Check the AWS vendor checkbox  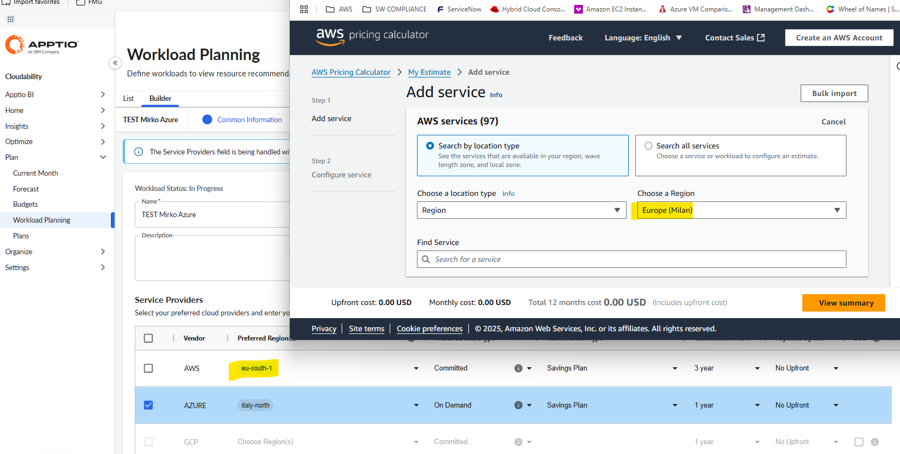(148, 368)
